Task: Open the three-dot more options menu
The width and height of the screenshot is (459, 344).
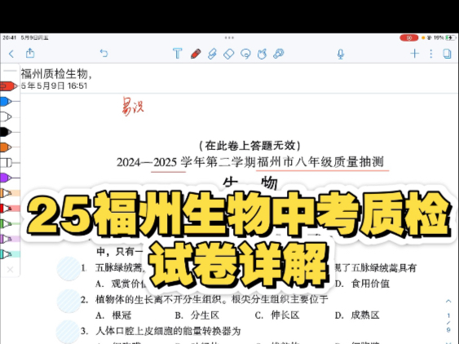Action: pyautogui.click(x=431, y=54)
